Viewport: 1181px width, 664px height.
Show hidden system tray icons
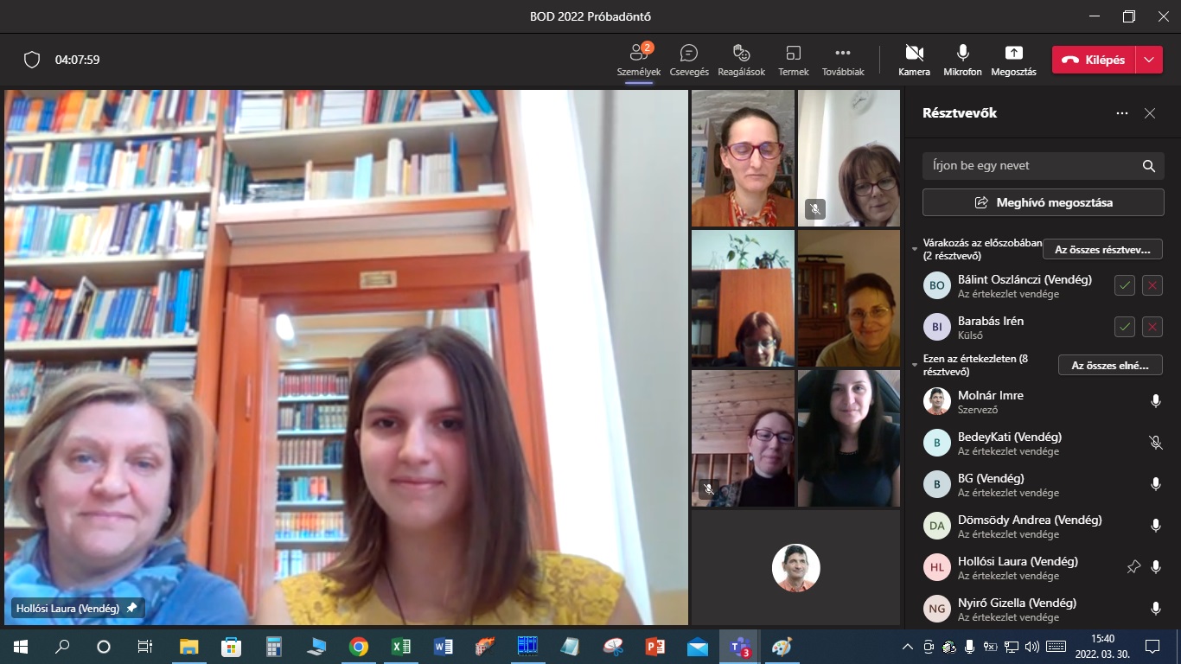908,647
